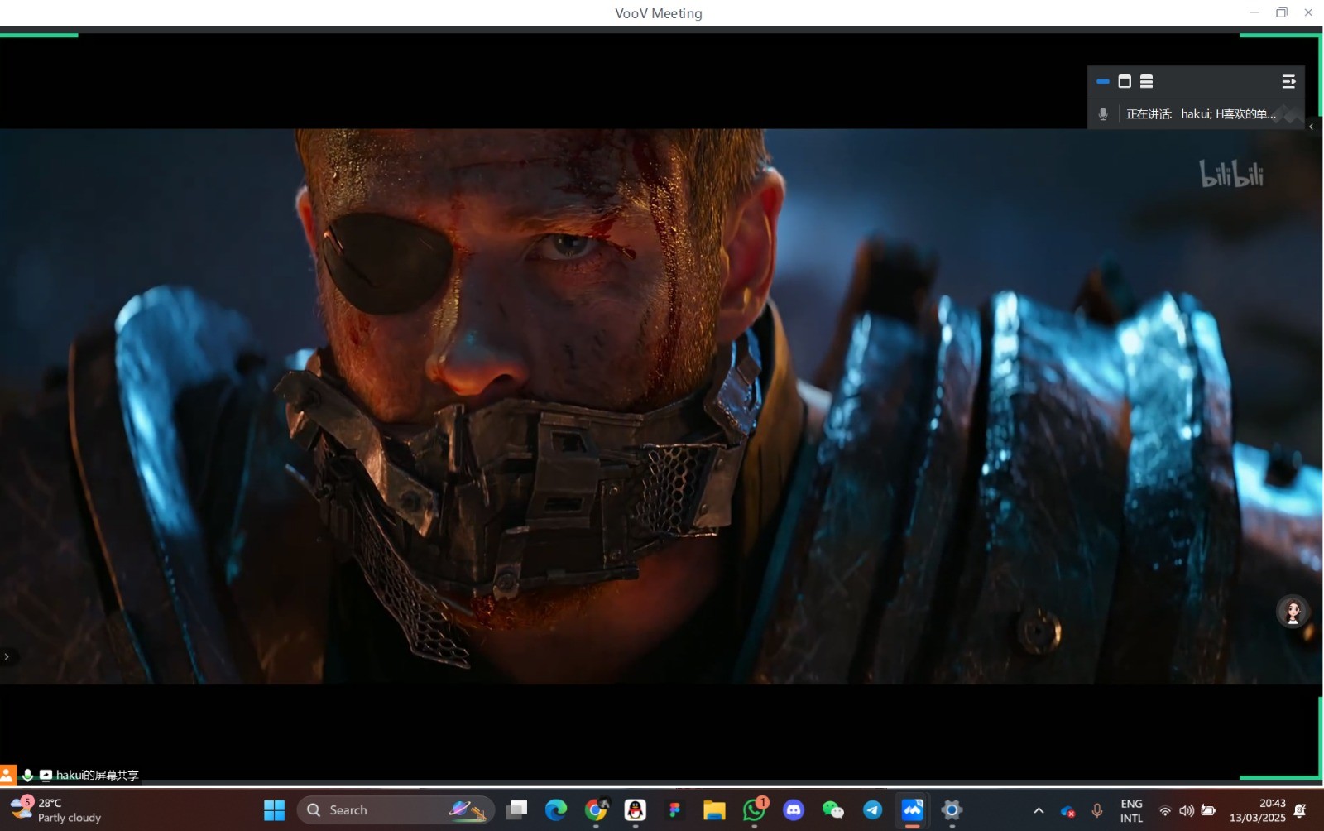Open the Windows Start menu
Viewport: 1324px width, 831px height.
pyautogui.click(x=274, y=809)
